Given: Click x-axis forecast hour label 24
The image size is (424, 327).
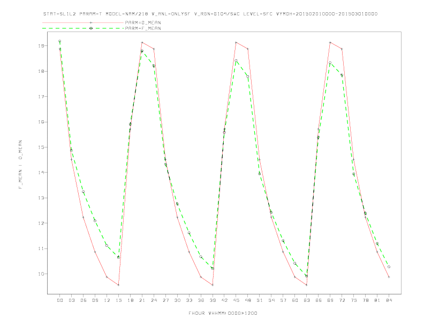Looking at the screenshot, I should click(x=154, y=300).
